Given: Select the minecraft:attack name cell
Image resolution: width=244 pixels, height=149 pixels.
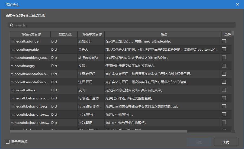Looking at the screenshot, I should 30,90.
